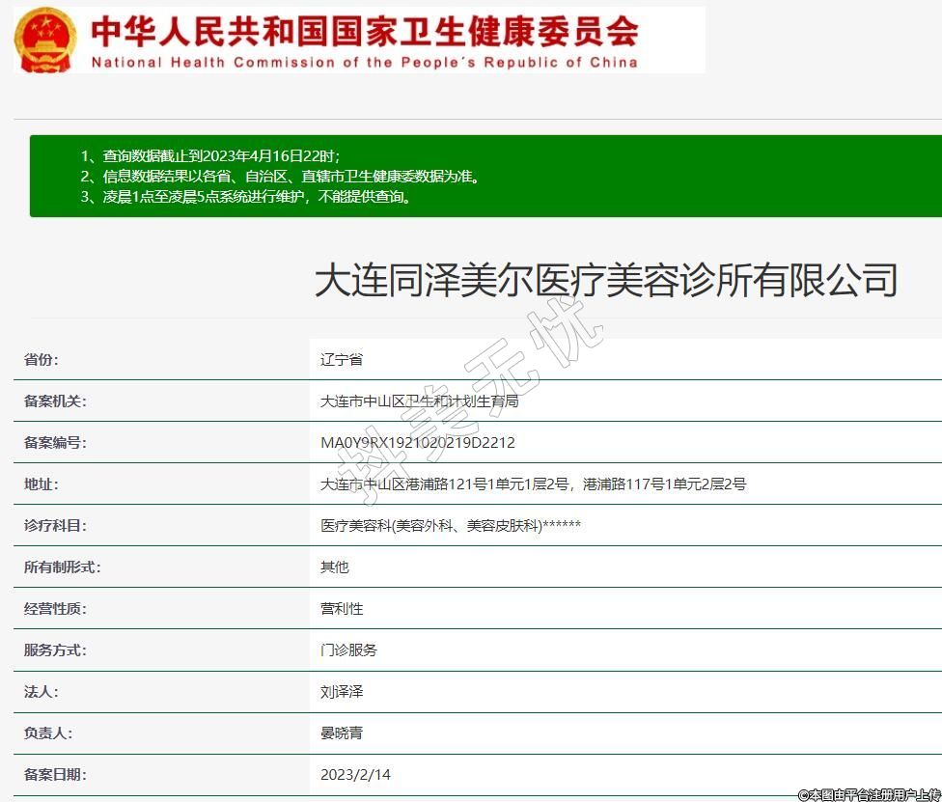This screenshot has width=942, height=802.
Task: Click the 备案机关 value text
Action: click(x=419, y=401)
